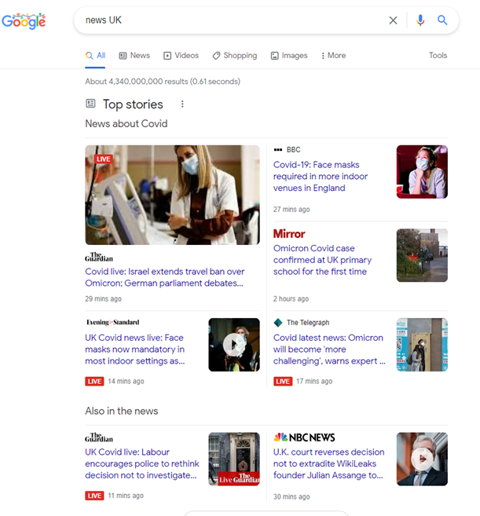The height and width of the screenshot is (516, 480).
Task: Click the Mirror story school thumbnail
Action: (x=422, y=255)
